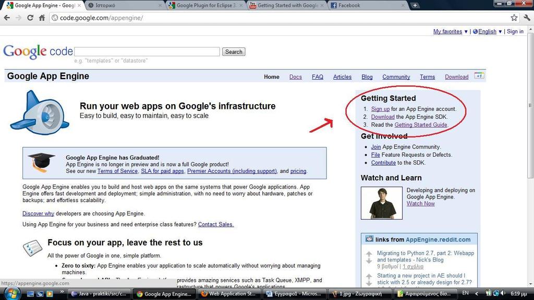Open the Articles navigation item

pyautogui.click(x=342, y=77)
